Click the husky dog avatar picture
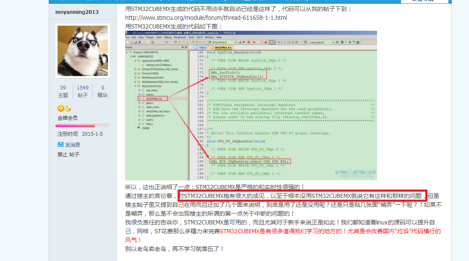 click(x=83, y=51)
